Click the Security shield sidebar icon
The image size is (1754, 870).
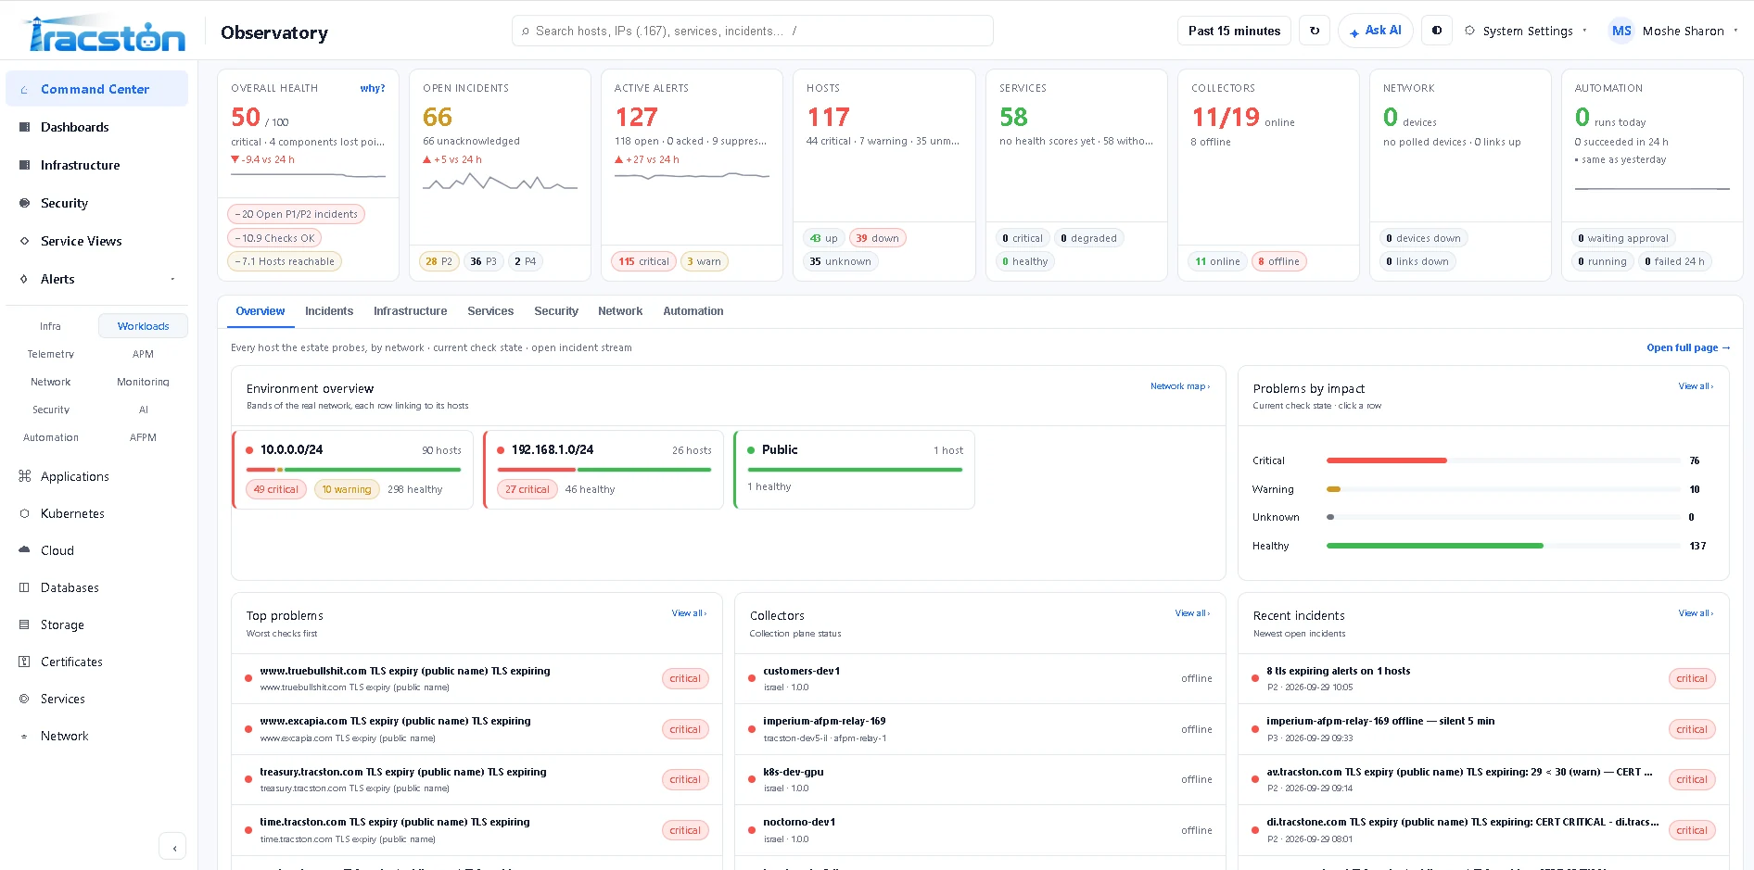(24, 203)
